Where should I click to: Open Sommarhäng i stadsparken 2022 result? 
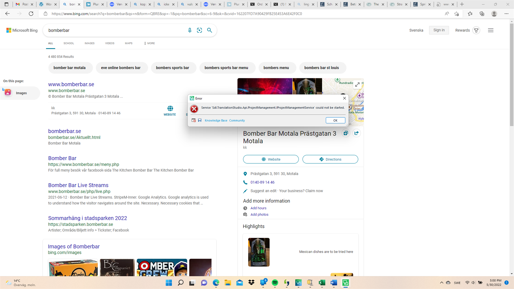88,218
